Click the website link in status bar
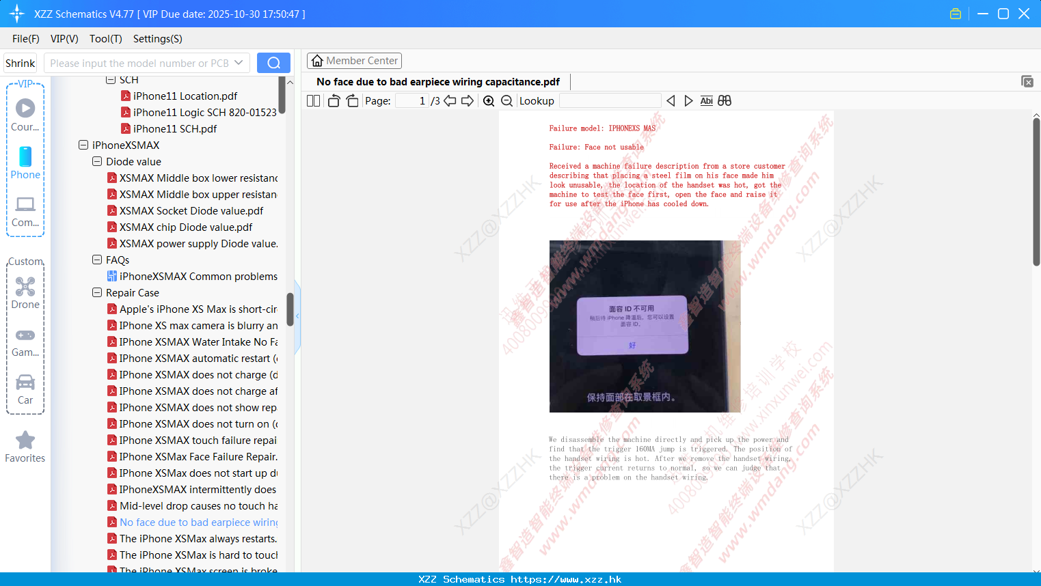 pyautogui.click(x=566, y=579)
